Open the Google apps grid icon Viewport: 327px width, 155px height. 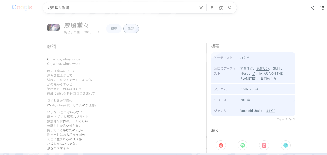click(x=322, y=8)
